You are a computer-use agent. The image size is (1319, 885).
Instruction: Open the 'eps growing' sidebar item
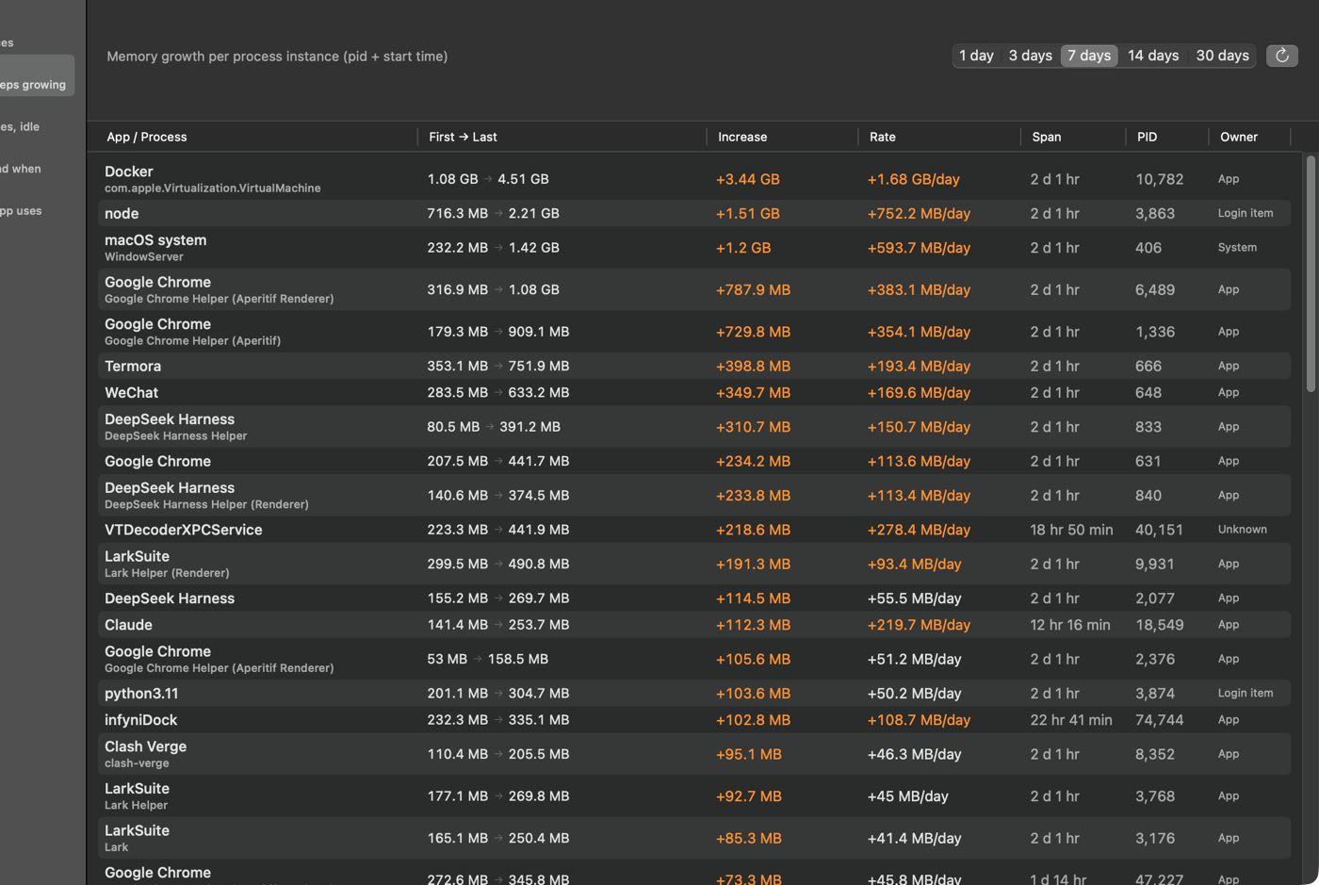[x=36, y=75]
